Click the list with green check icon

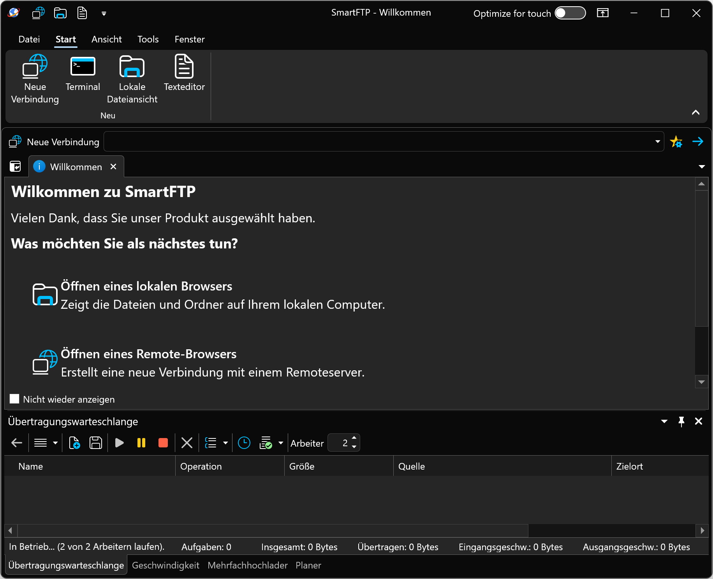click(x=266, y=443)
